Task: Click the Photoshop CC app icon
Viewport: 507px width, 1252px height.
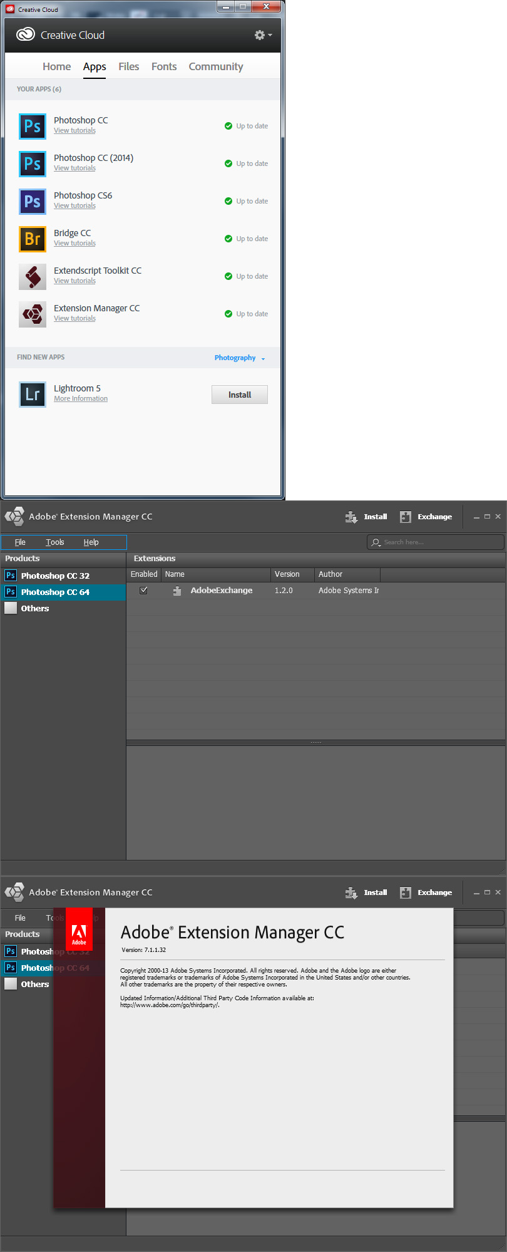Action: coord(33,126)
